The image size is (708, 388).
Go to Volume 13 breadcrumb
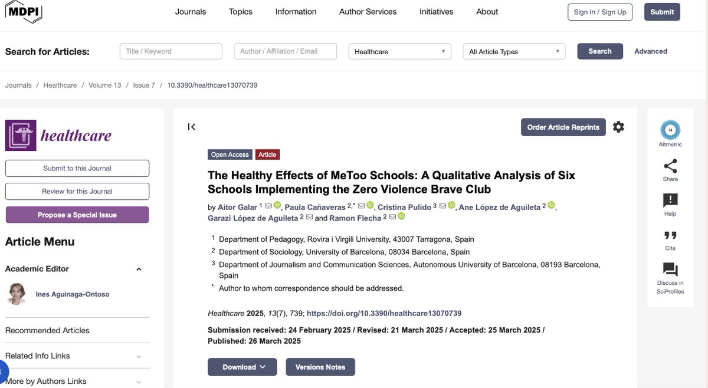105,85
